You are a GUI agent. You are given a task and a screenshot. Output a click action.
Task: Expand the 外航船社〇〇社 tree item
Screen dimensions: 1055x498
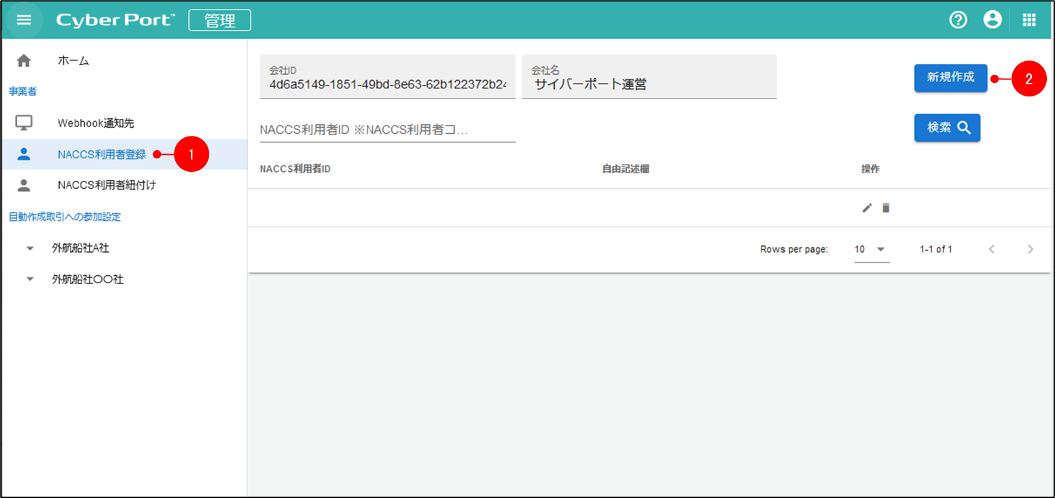(29, 279)
